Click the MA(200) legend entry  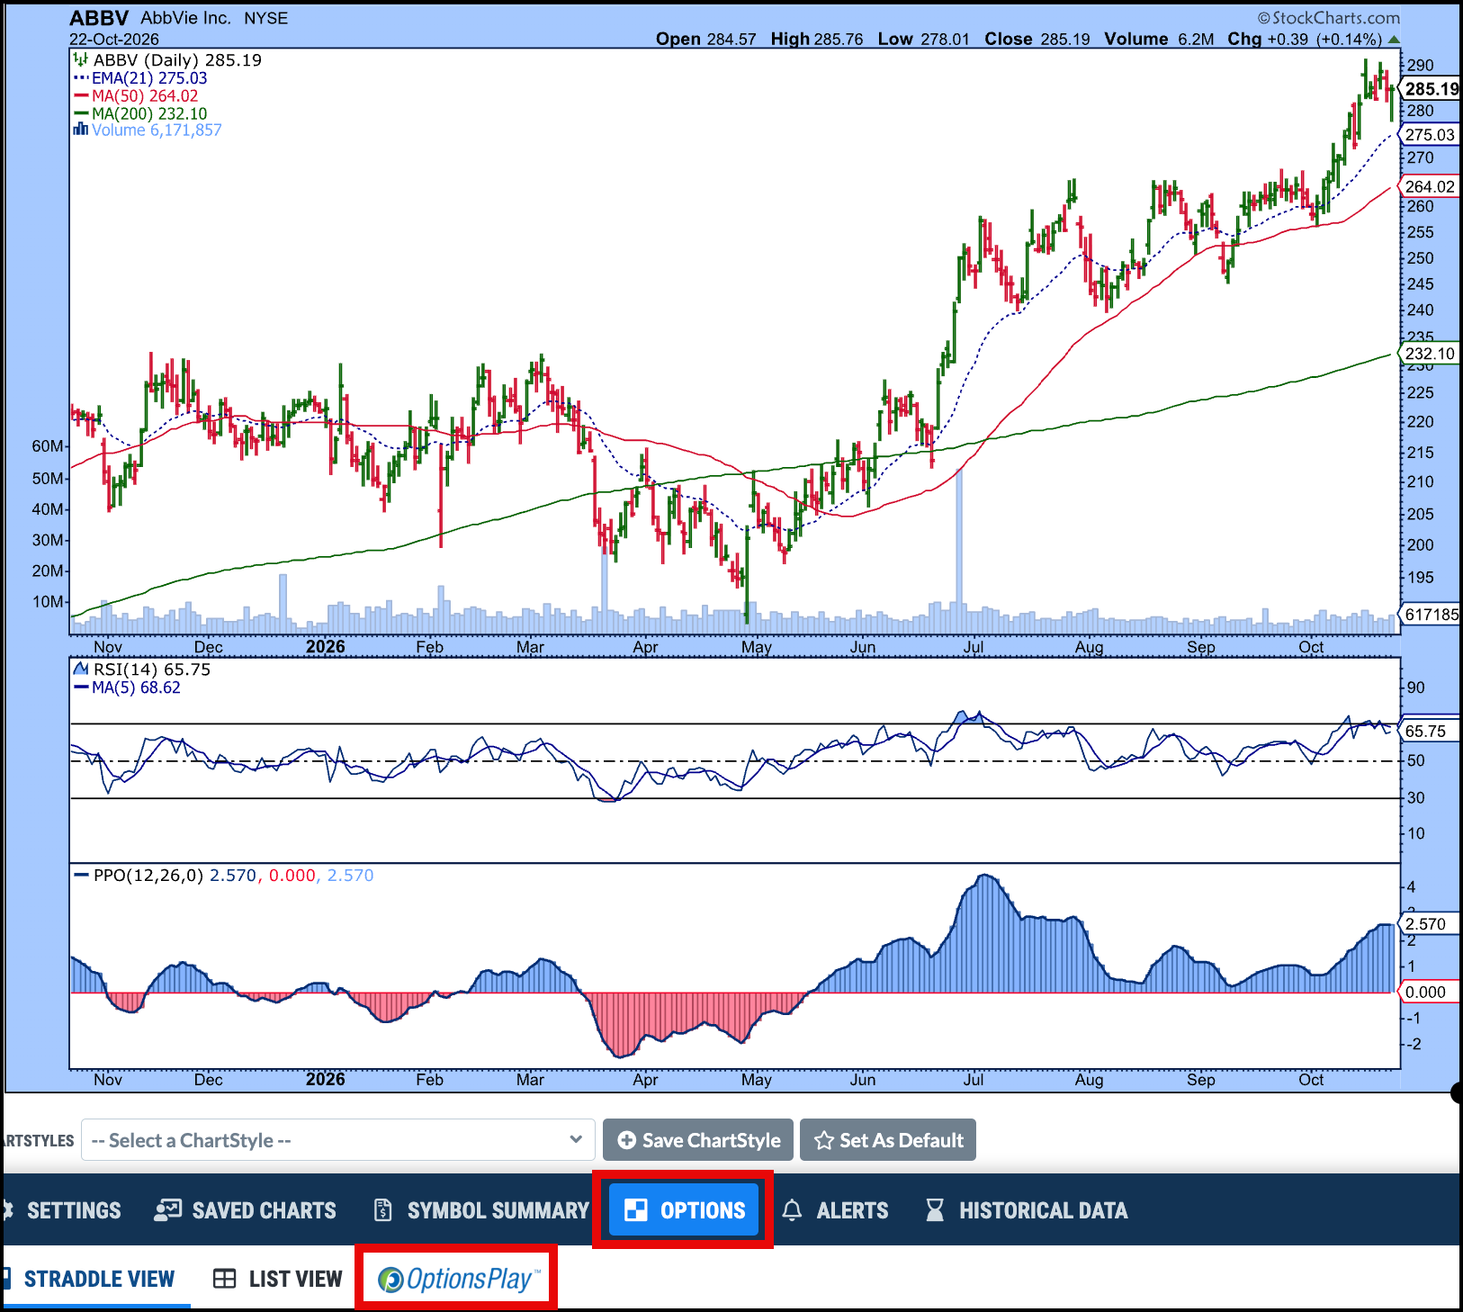[x=140, y=114]
